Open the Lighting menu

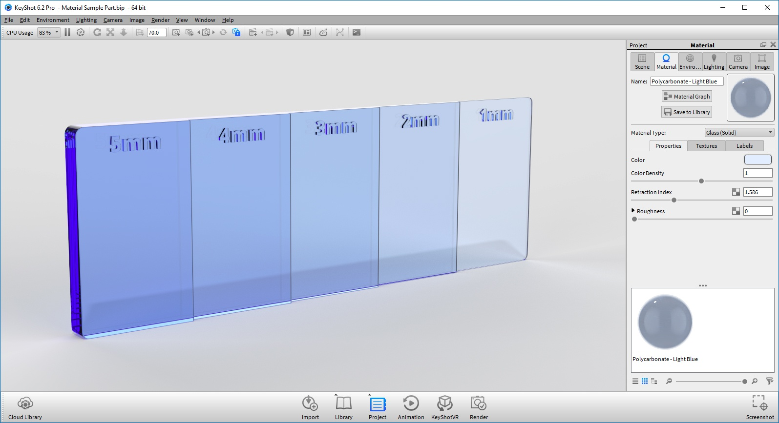(86, 20)
